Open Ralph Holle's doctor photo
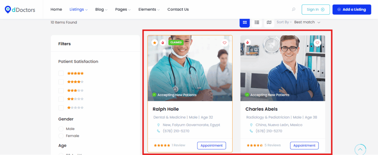The height and width of the screenshot is (155, 378). [x=190, y=68]
